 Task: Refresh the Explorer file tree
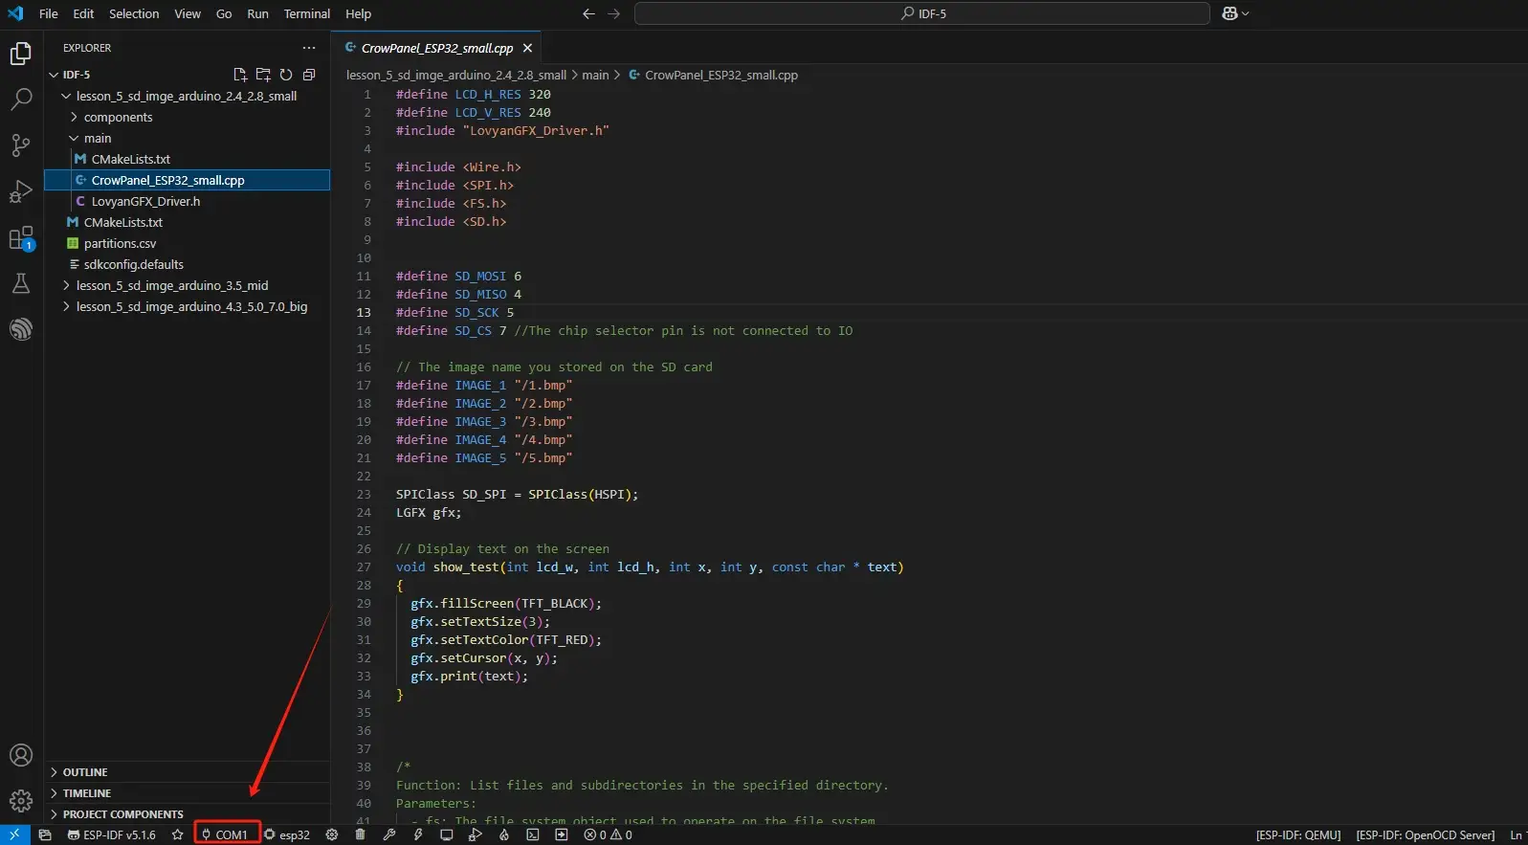286,75
